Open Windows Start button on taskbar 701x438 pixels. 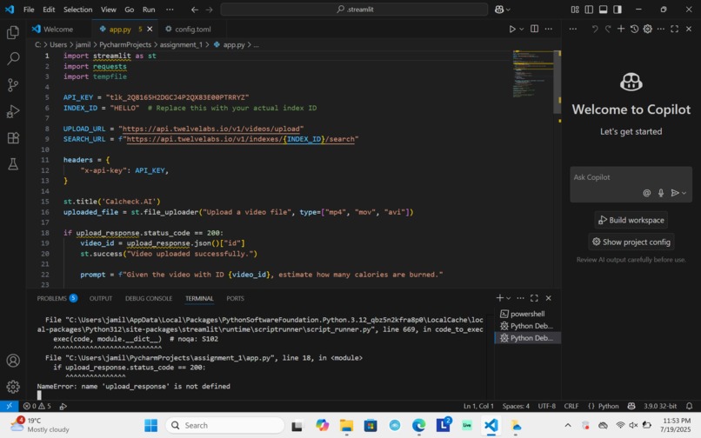(151, 426)
